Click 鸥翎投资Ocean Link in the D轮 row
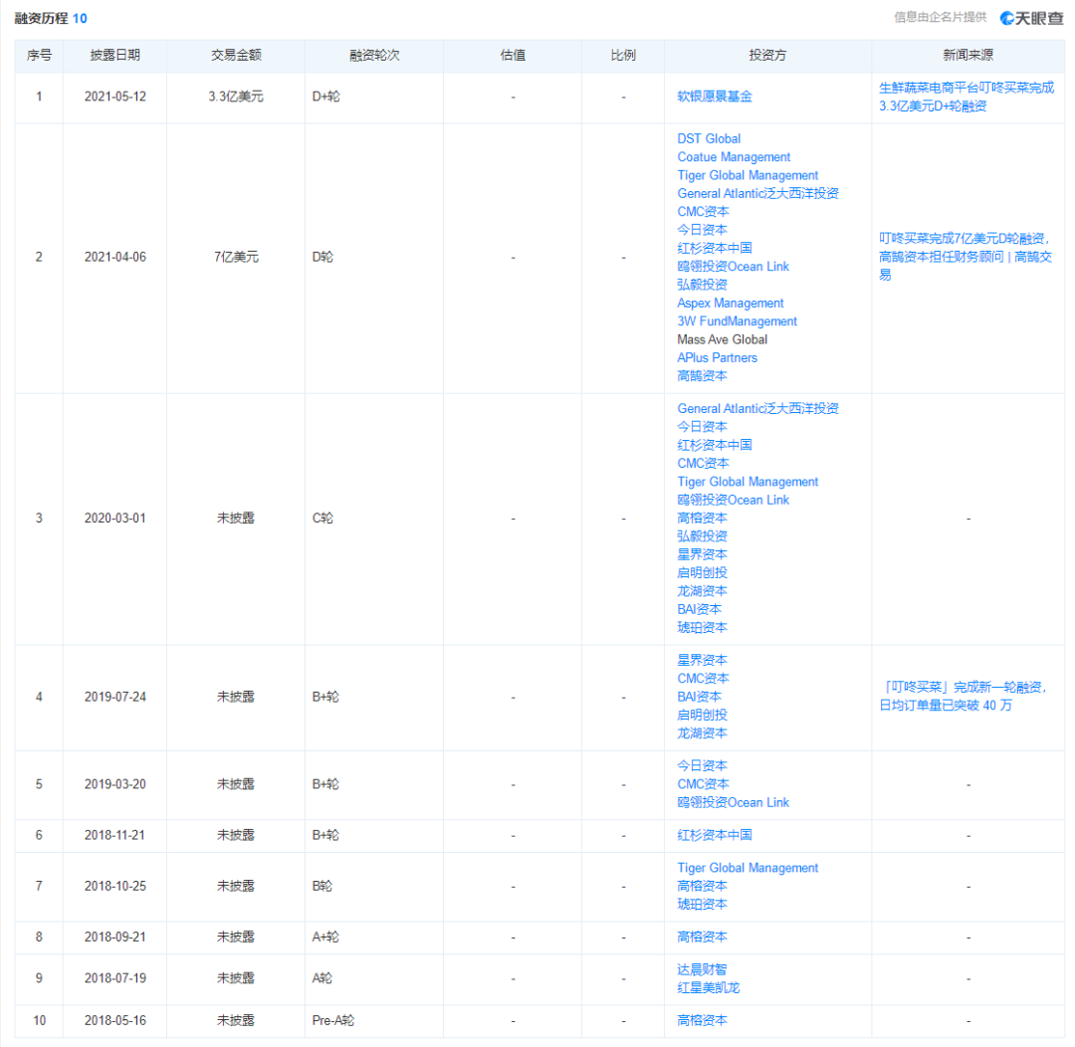 pos(733,267)
